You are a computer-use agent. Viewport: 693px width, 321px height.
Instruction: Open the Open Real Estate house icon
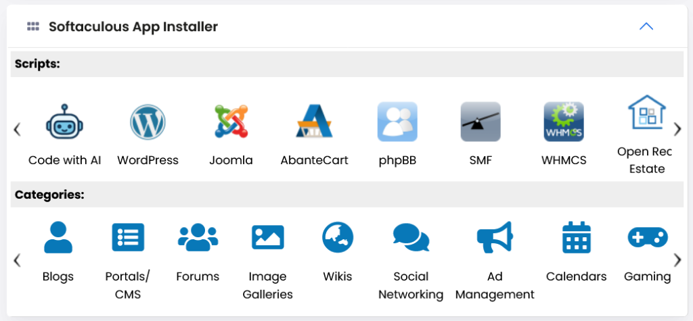click(647, 112)
